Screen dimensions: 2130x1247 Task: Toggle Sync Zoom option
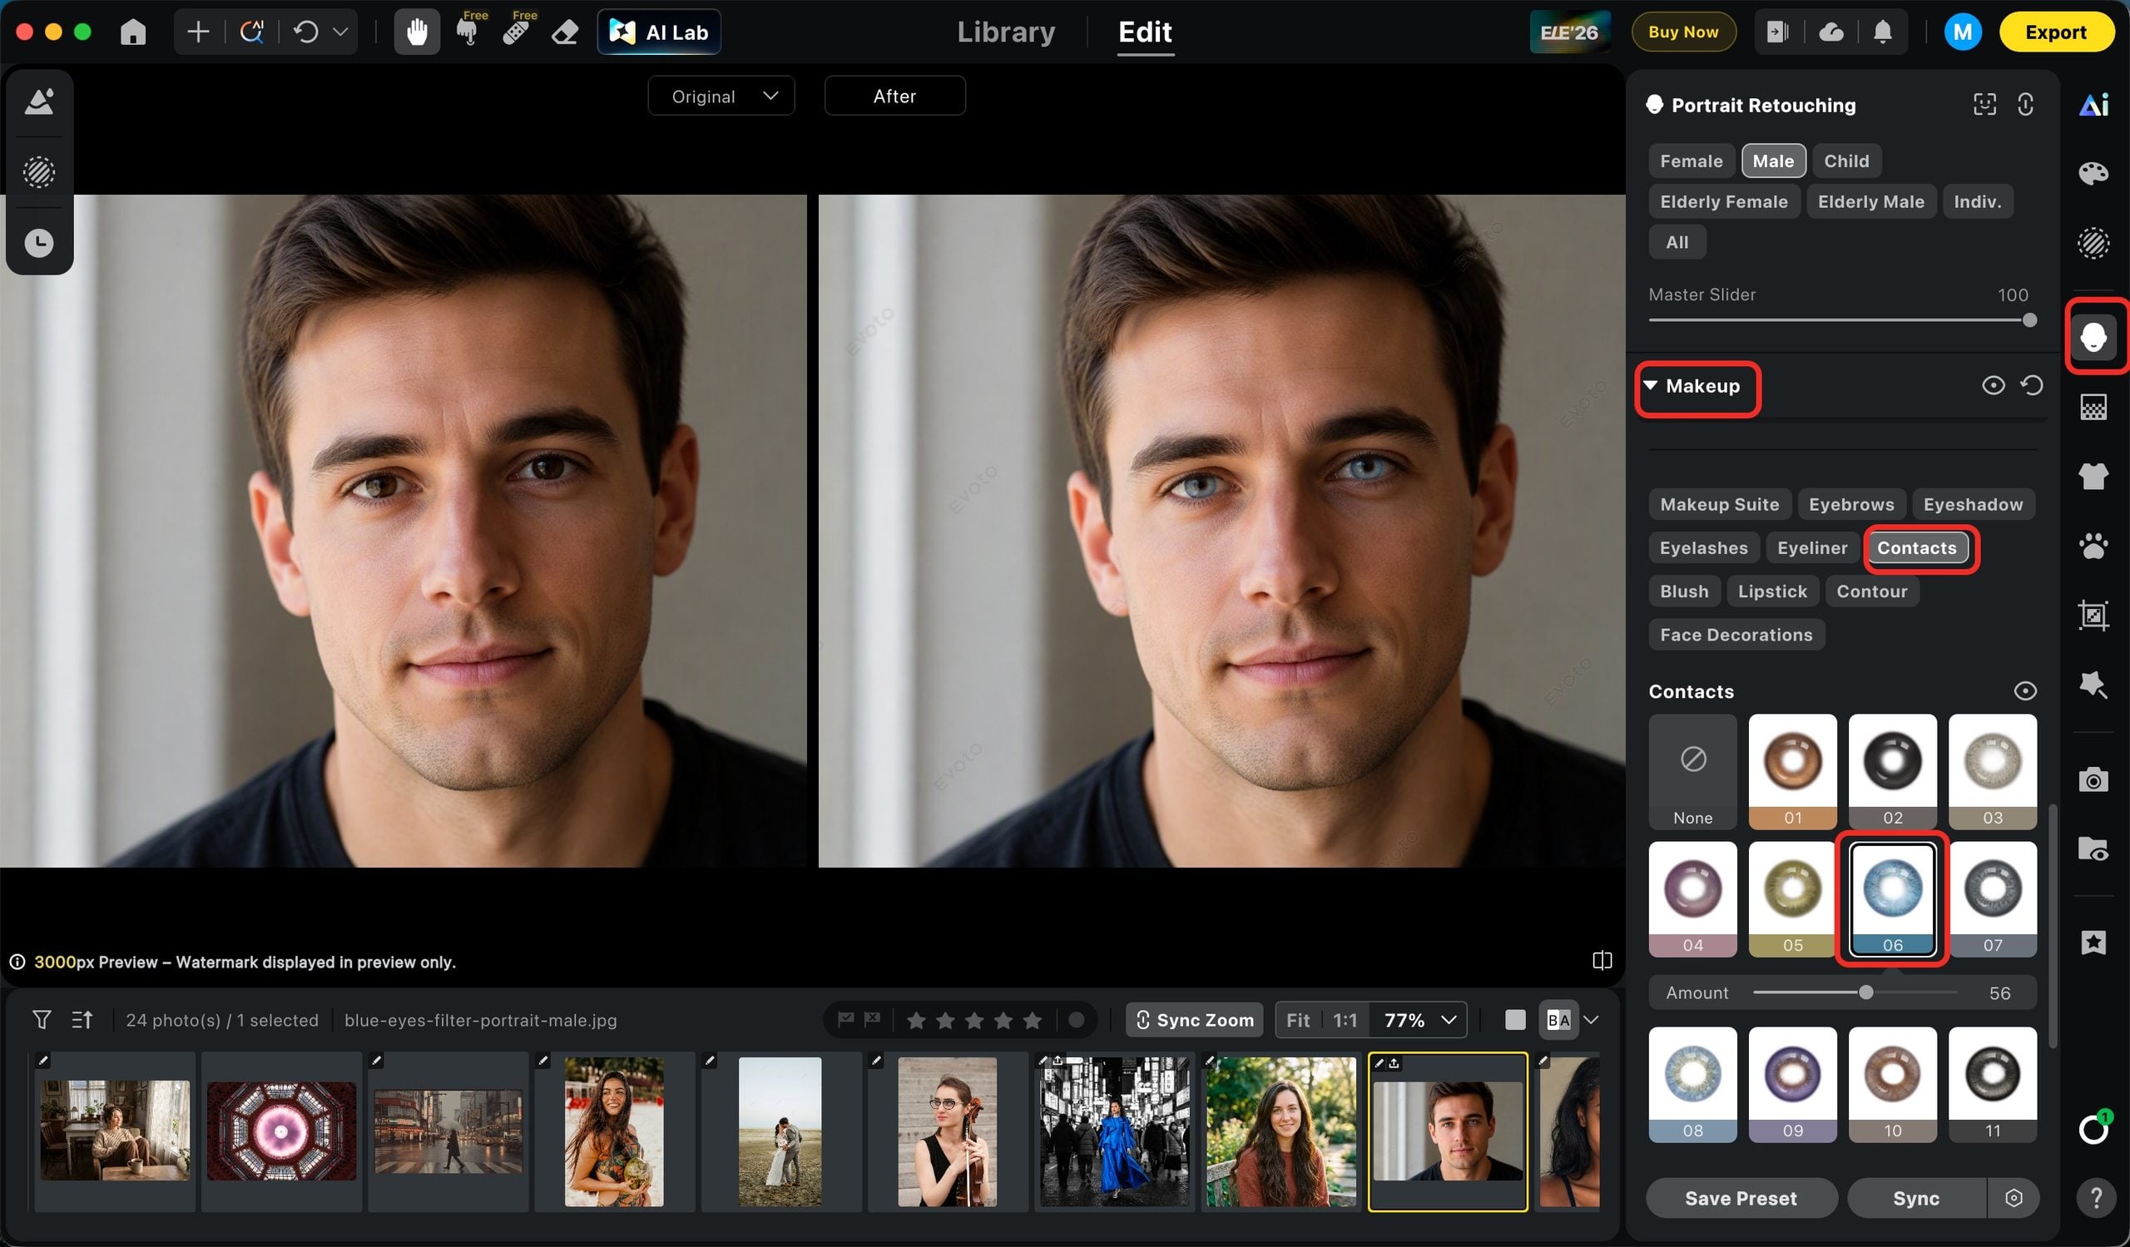(x=1194, y=1020)
